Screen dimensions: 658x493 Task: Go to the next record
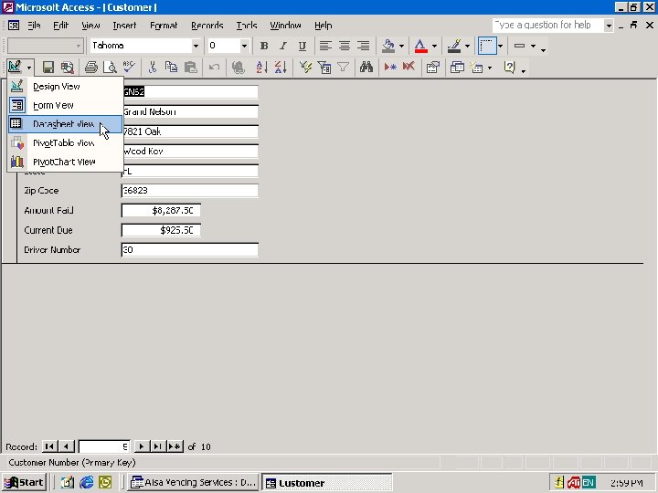click(142, 446)
